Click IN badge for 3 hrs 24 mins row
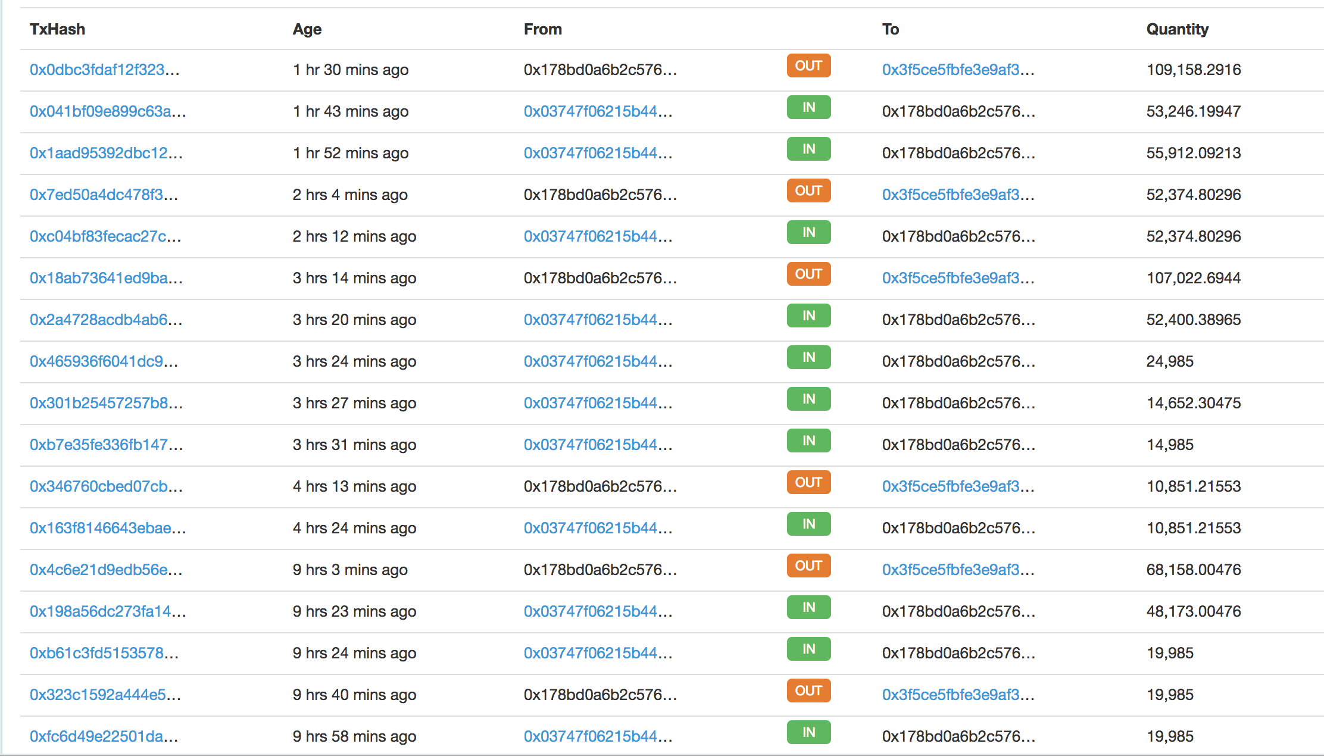This screenshot has width=1324, height=756. [808, 358]
